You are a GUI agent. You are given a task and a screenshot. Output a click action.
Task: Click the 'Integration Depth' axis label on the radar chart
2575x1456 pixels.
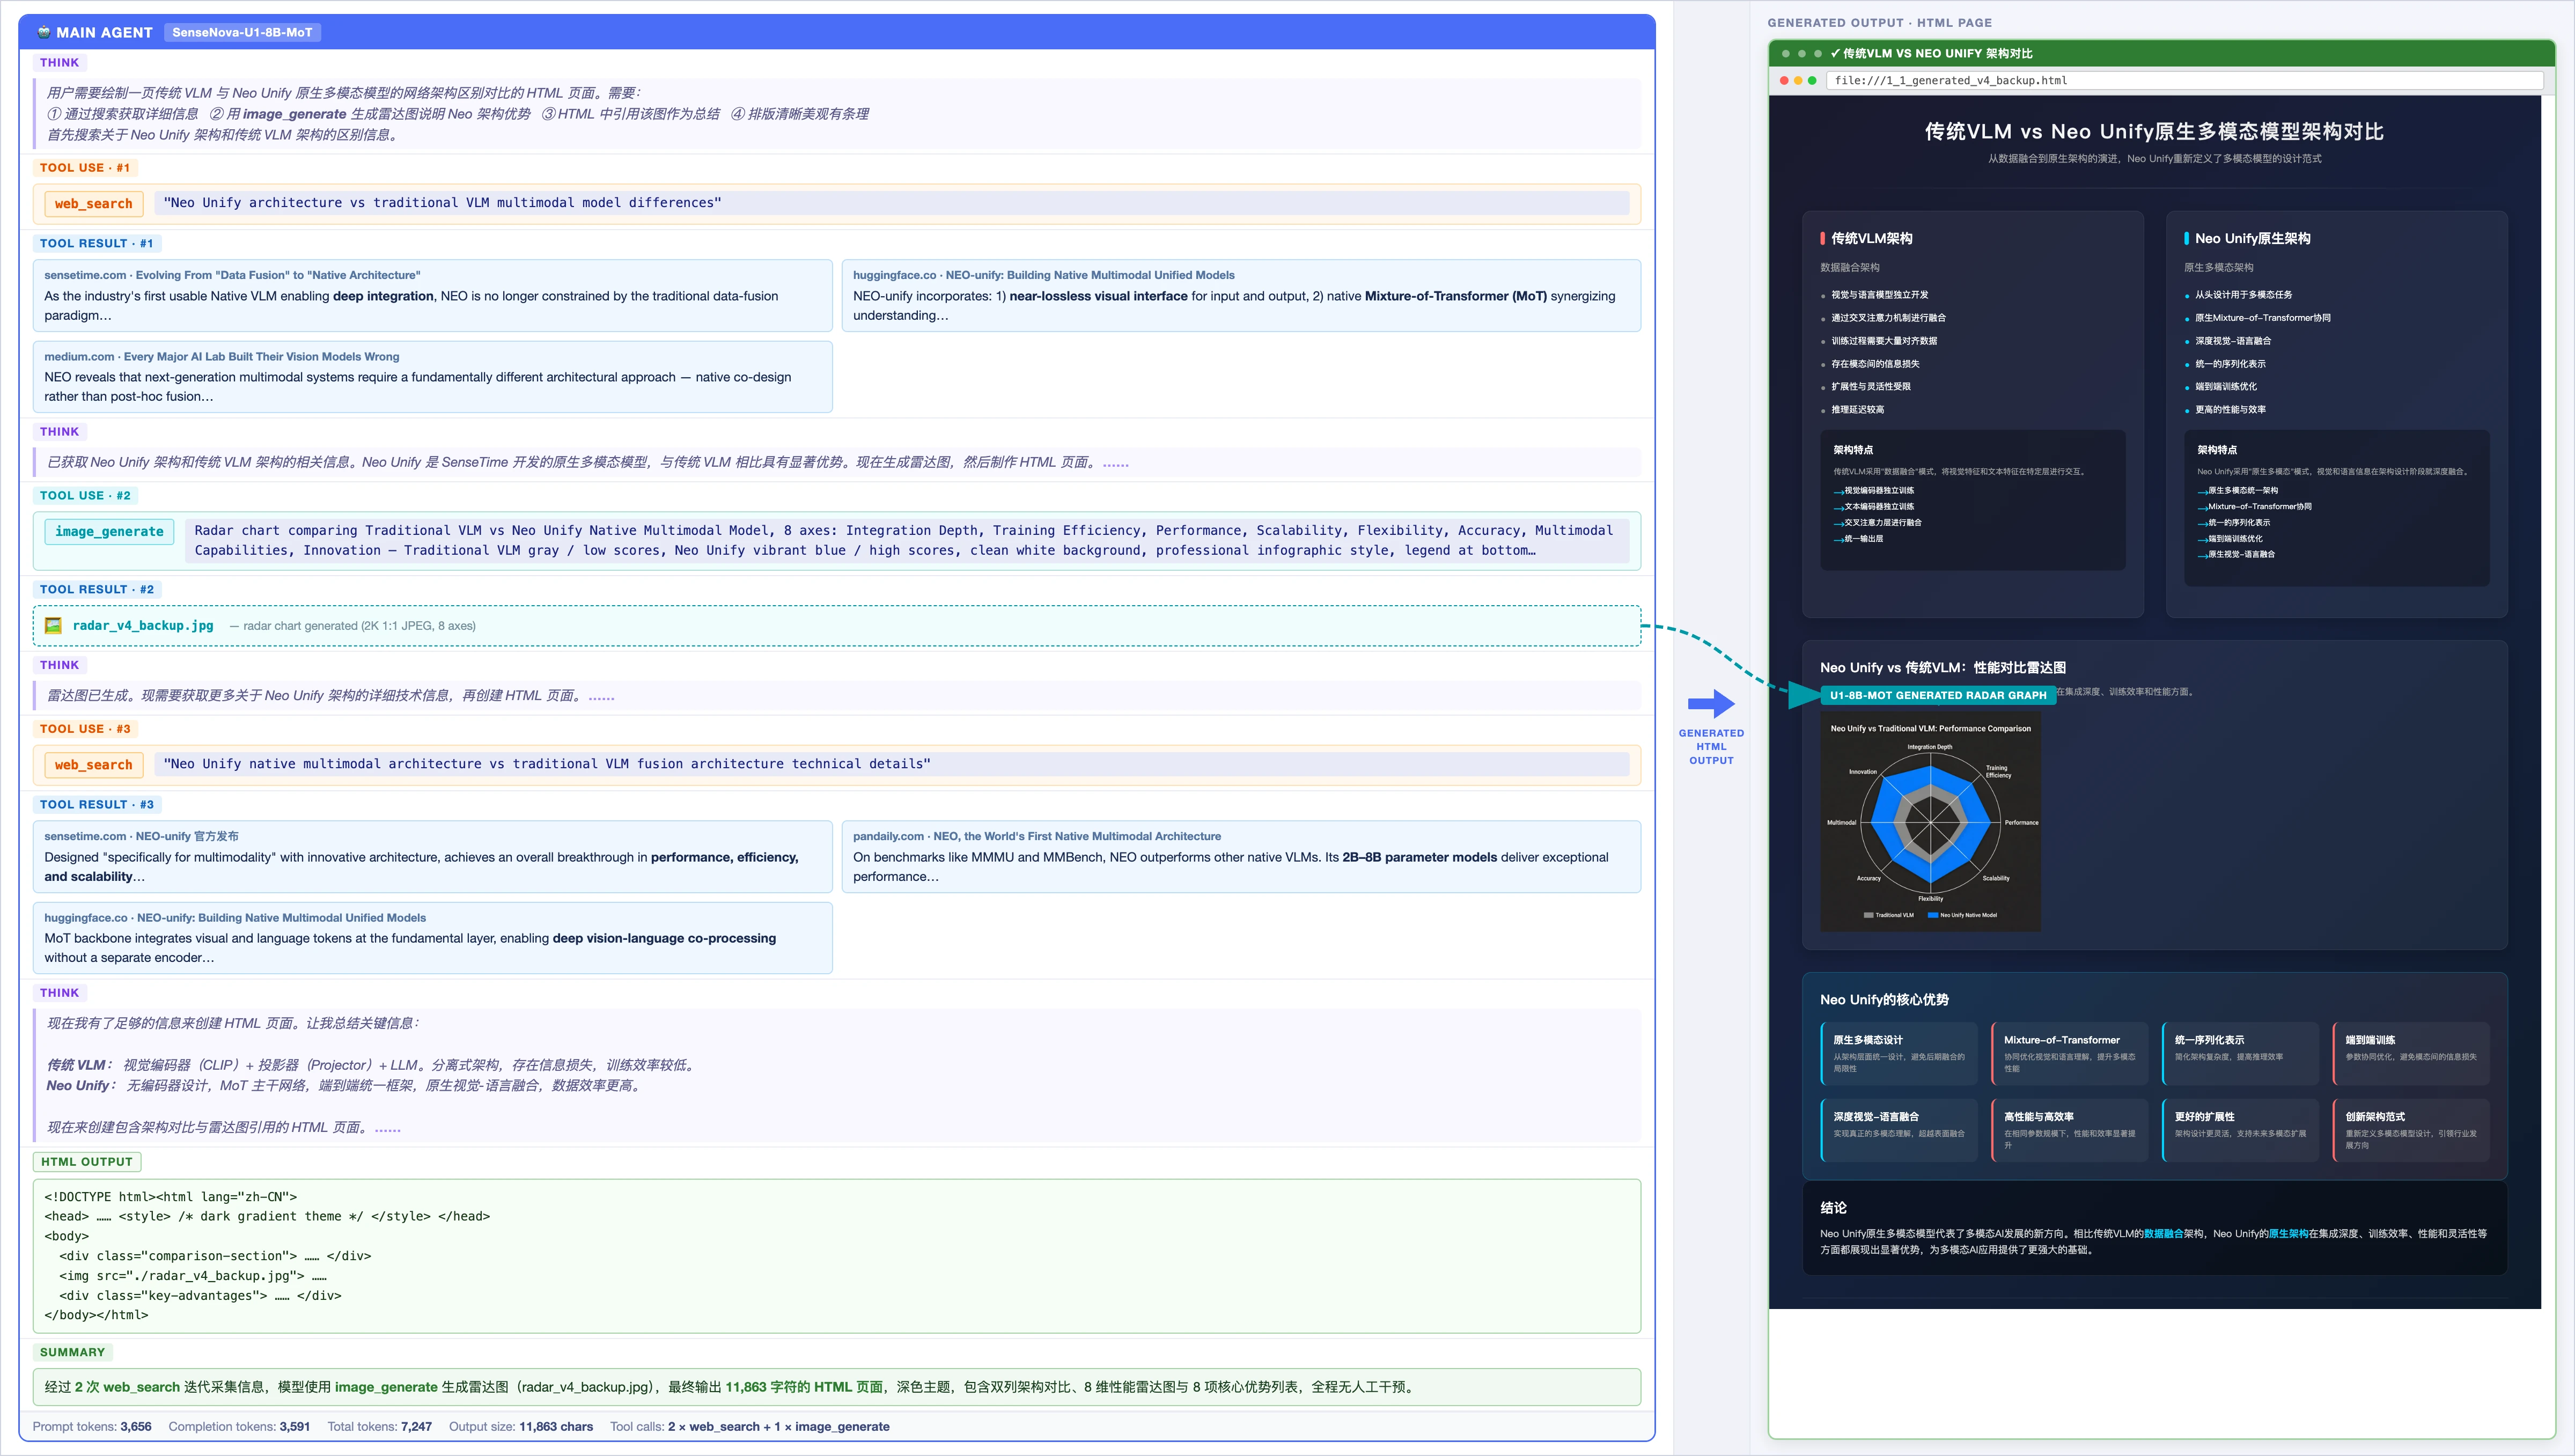[1929, 747]
